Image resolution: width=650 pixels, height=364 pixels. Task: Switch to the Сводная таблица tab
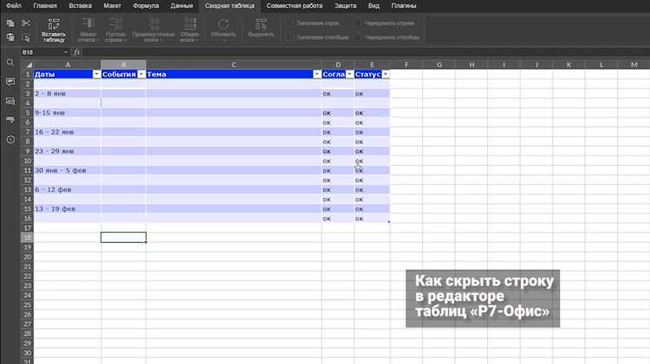coord(230,6)
